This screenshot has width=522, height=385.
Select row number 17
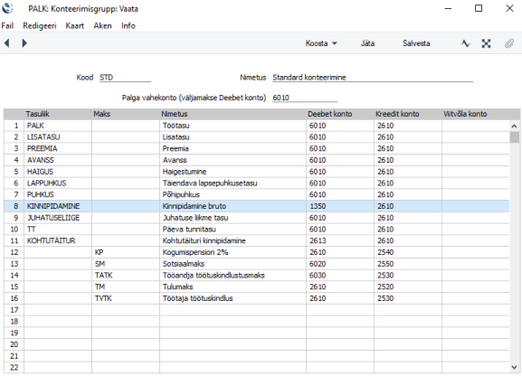click(x=14, y=310)
